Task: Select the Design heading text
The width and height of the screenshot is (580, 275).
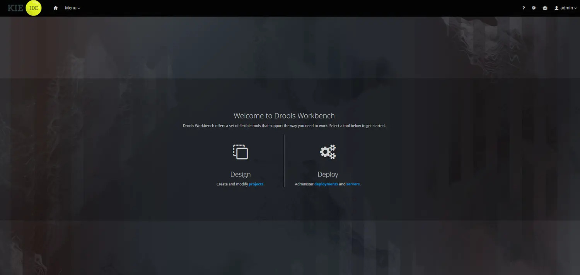Action: pos(241,175)
